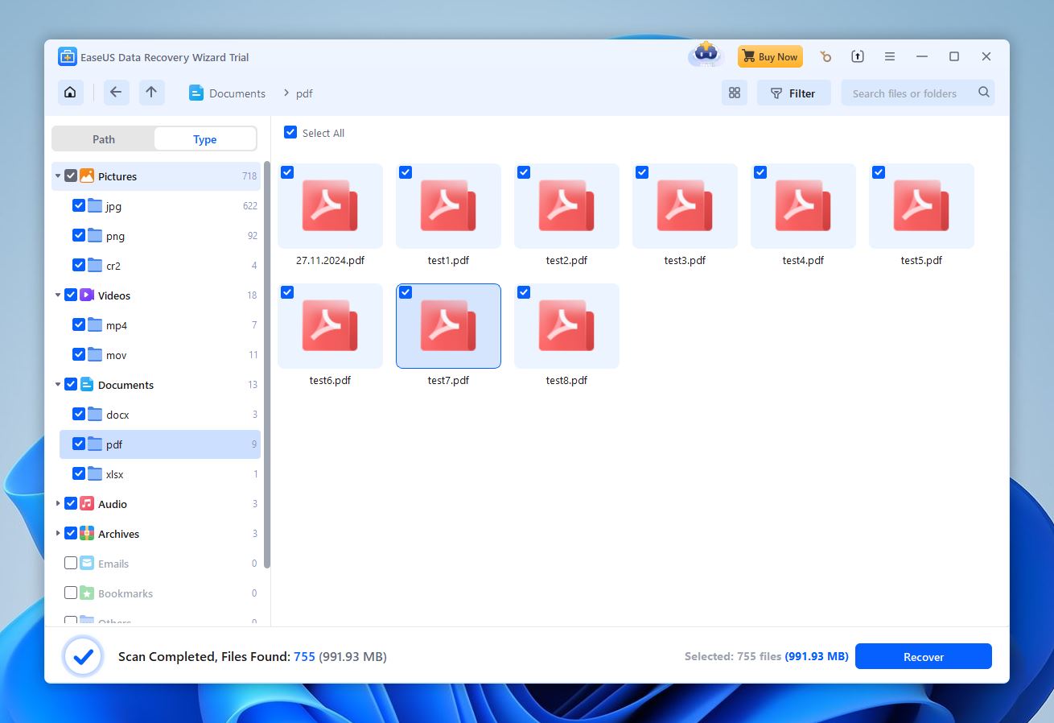Uncheck the test3.pdf file checkbox
1054x723 pixels.
[642, 172]
